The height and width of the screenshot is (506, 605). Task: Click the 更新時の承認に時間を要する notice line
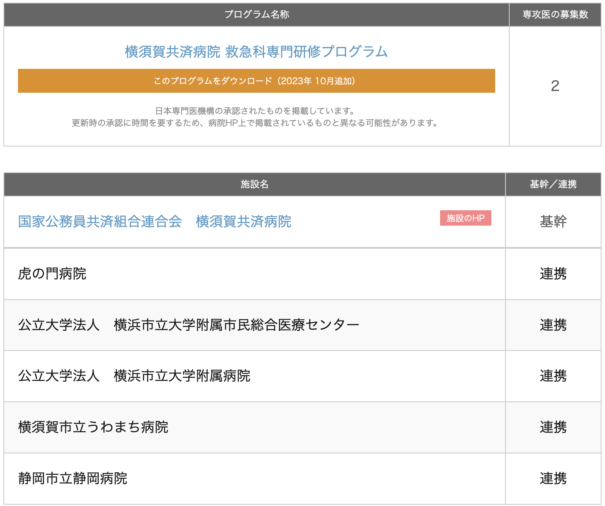[256, 123]
